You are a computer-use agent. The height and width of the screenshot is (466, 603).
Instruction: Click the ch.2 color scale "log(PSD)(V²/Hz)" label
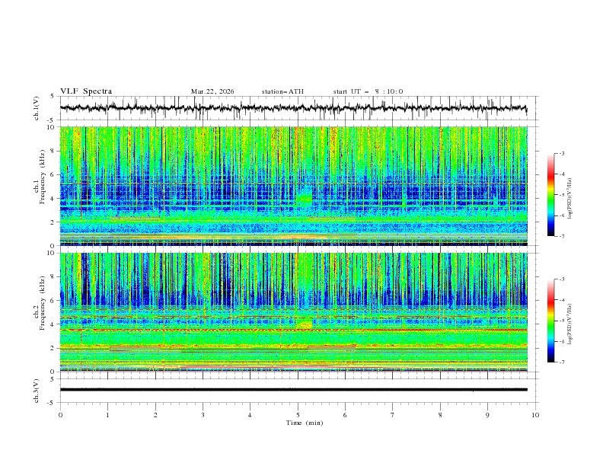(569, 324)
